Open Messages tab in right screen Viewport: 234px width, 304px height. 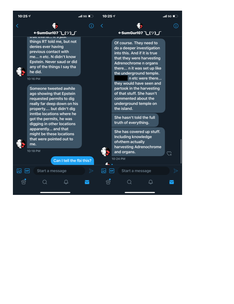[x=172, y=182]
